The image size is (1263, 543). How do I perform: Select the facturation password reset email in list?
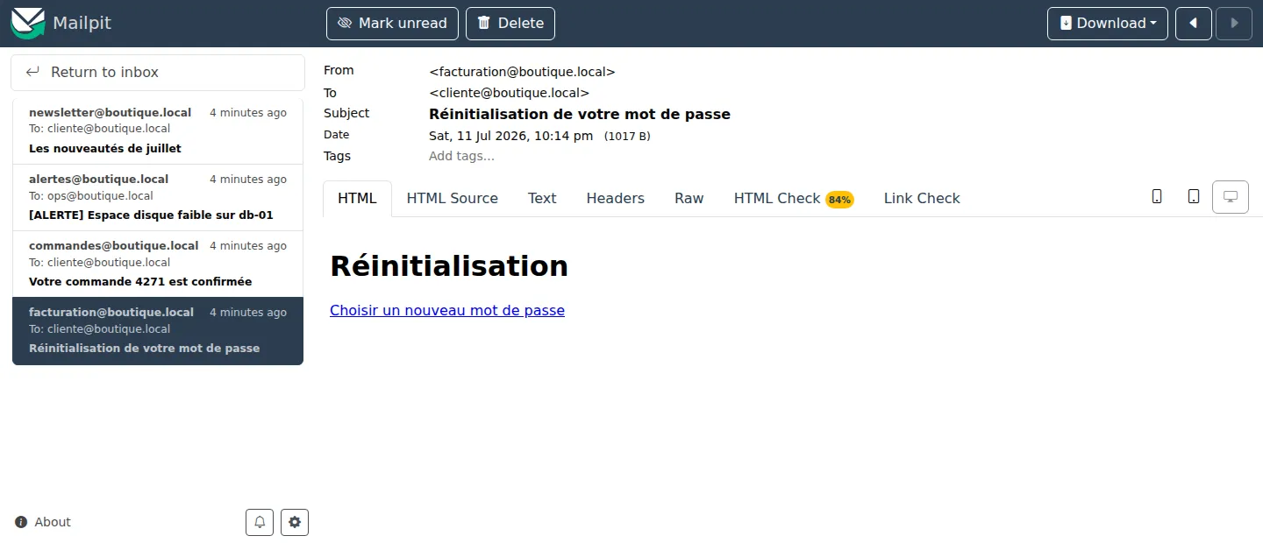pyautogui.click(x=158, y=330)
